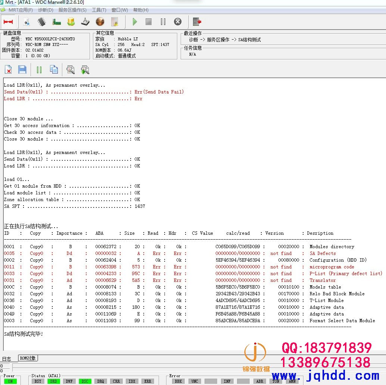The width and height of the screenshot is (386, 385).
Task: Open the disk surface scan icon
Action: point(100,22)
